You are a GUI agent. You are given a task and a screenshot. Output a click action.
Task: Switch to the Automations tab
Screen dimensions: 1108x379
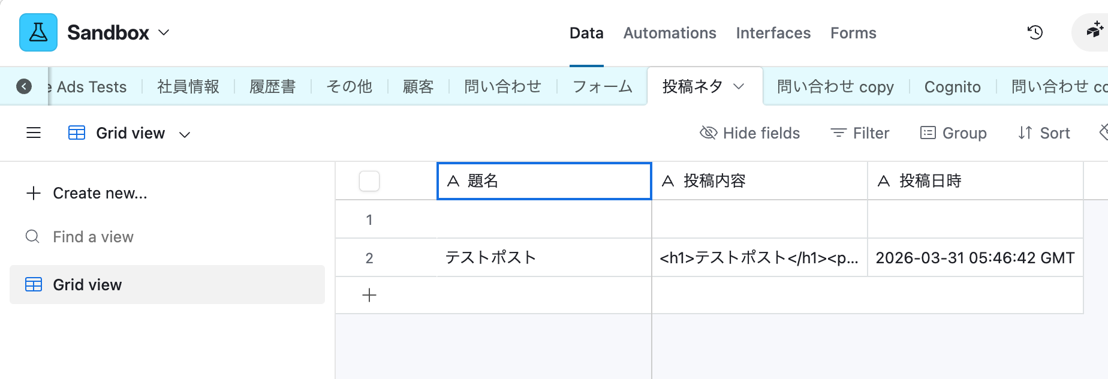tap(670, 33)
